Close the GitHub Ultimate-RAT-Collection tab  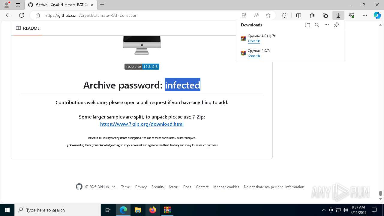(92, 5)
